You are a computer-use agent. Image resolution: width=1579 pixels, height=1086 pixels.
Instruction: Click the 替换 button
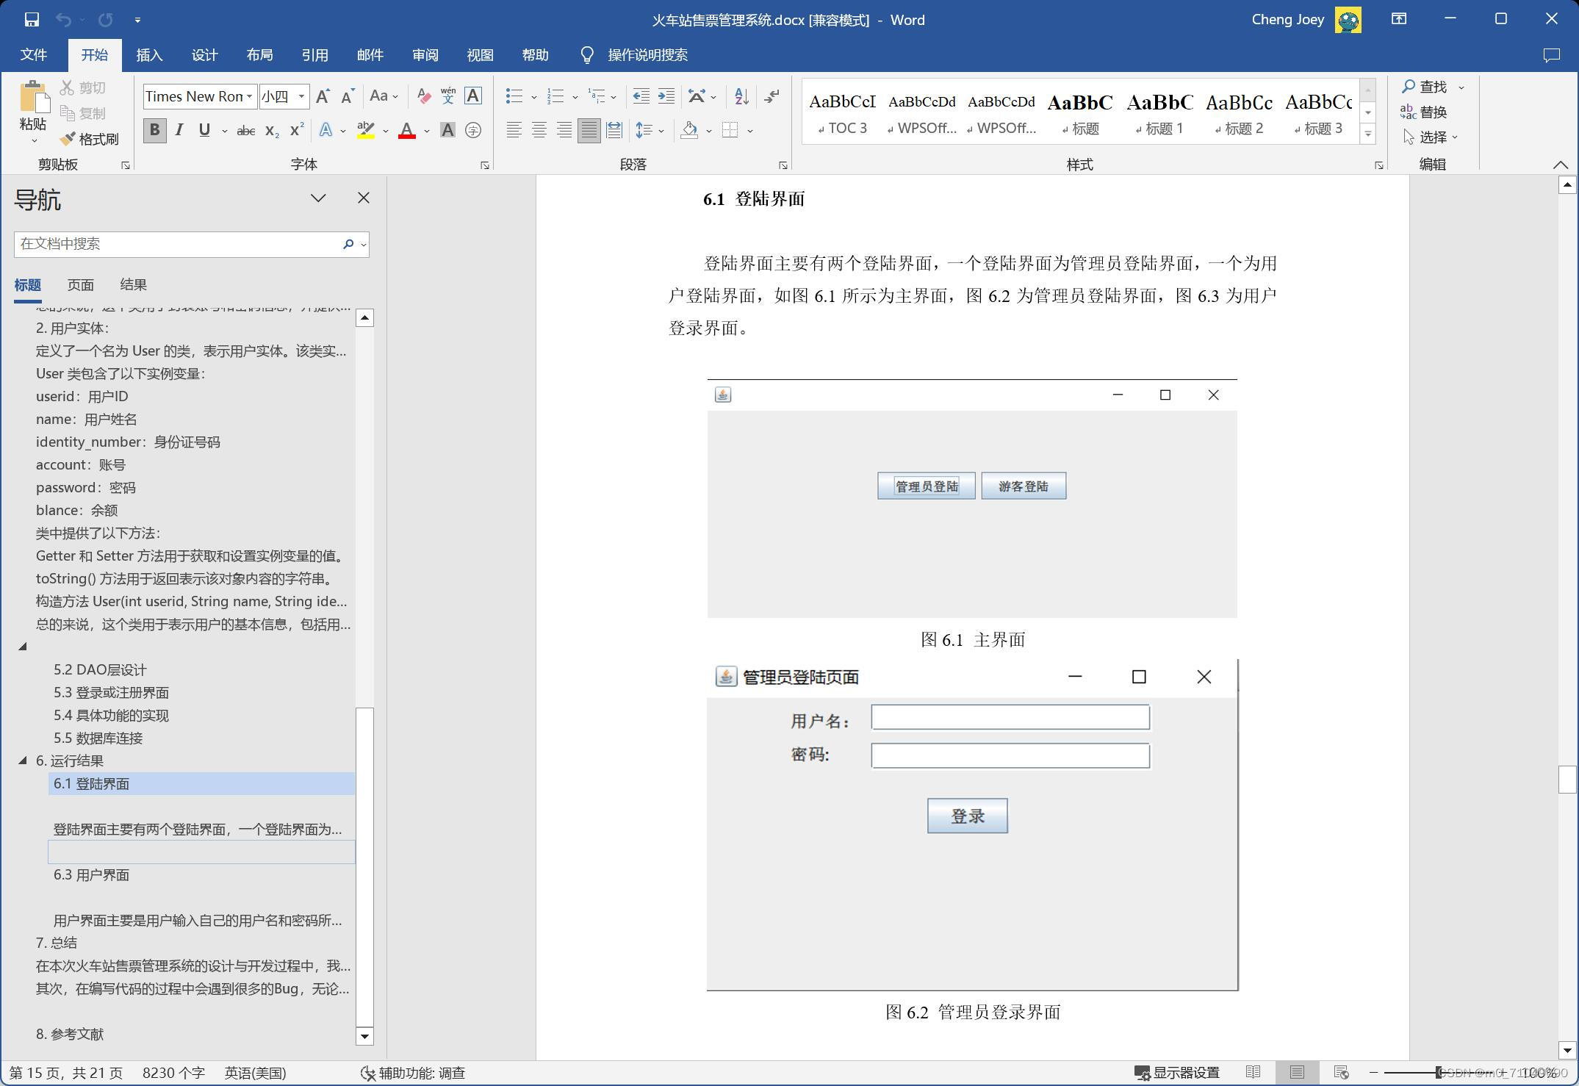pyautogui.click(x=1423, y=112)
